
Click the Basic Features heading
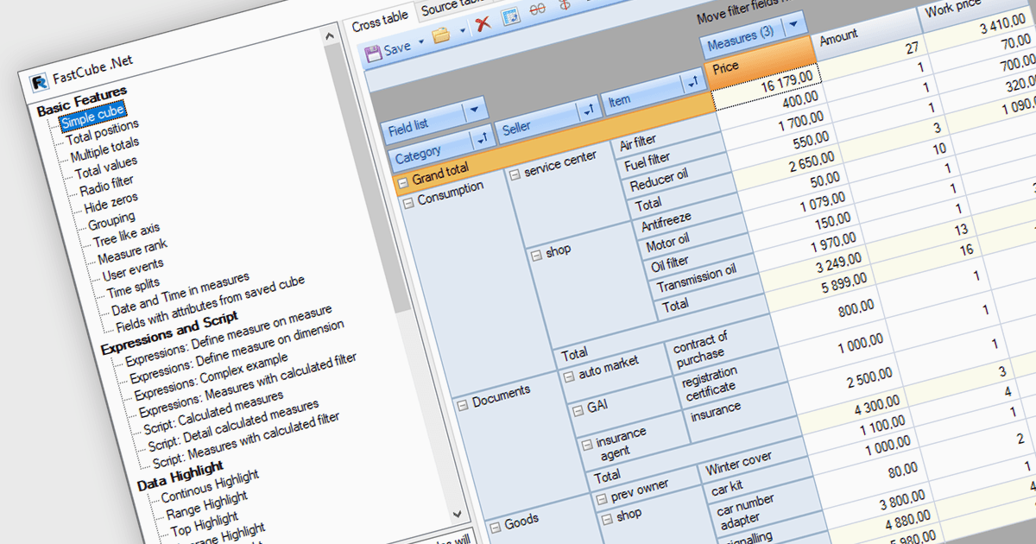coord(82,102)
